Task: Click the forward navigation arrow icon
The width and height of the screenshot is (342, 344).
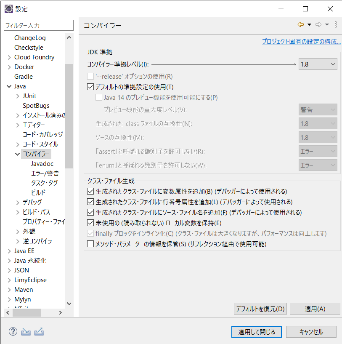Action: pos(318,24)
